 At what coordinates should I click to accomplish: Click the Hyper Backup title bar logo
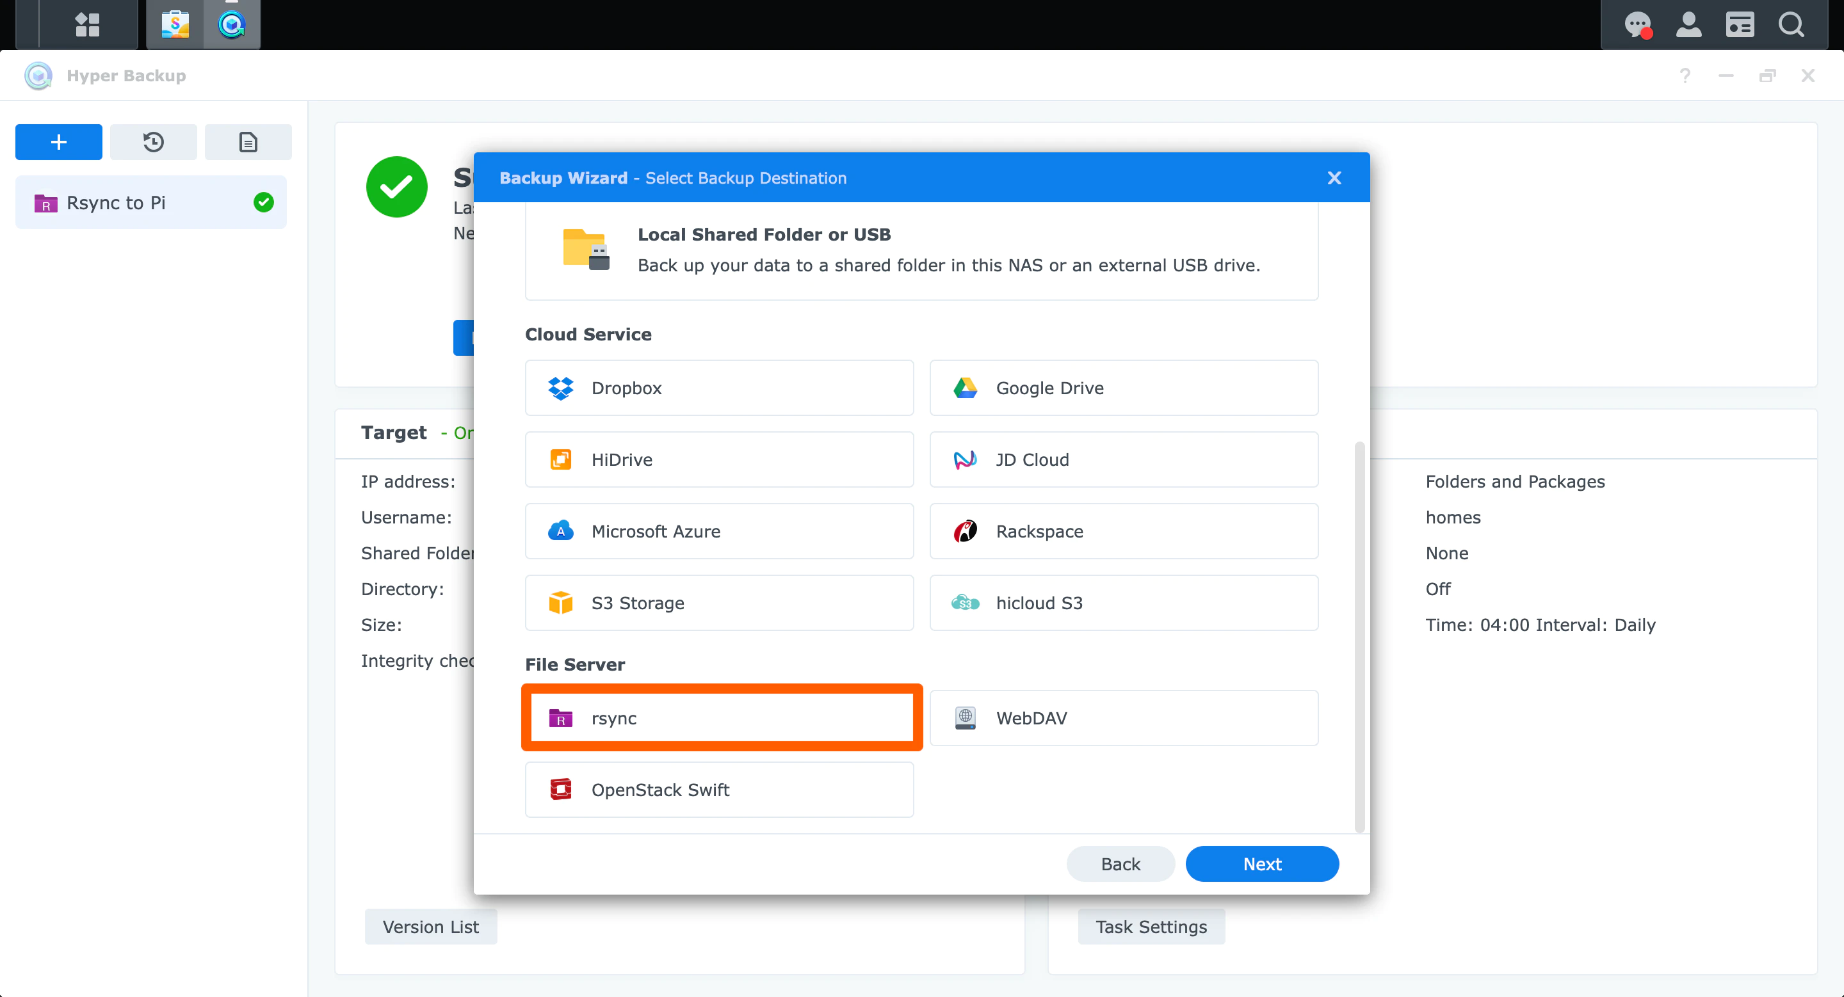click(38, 75)
